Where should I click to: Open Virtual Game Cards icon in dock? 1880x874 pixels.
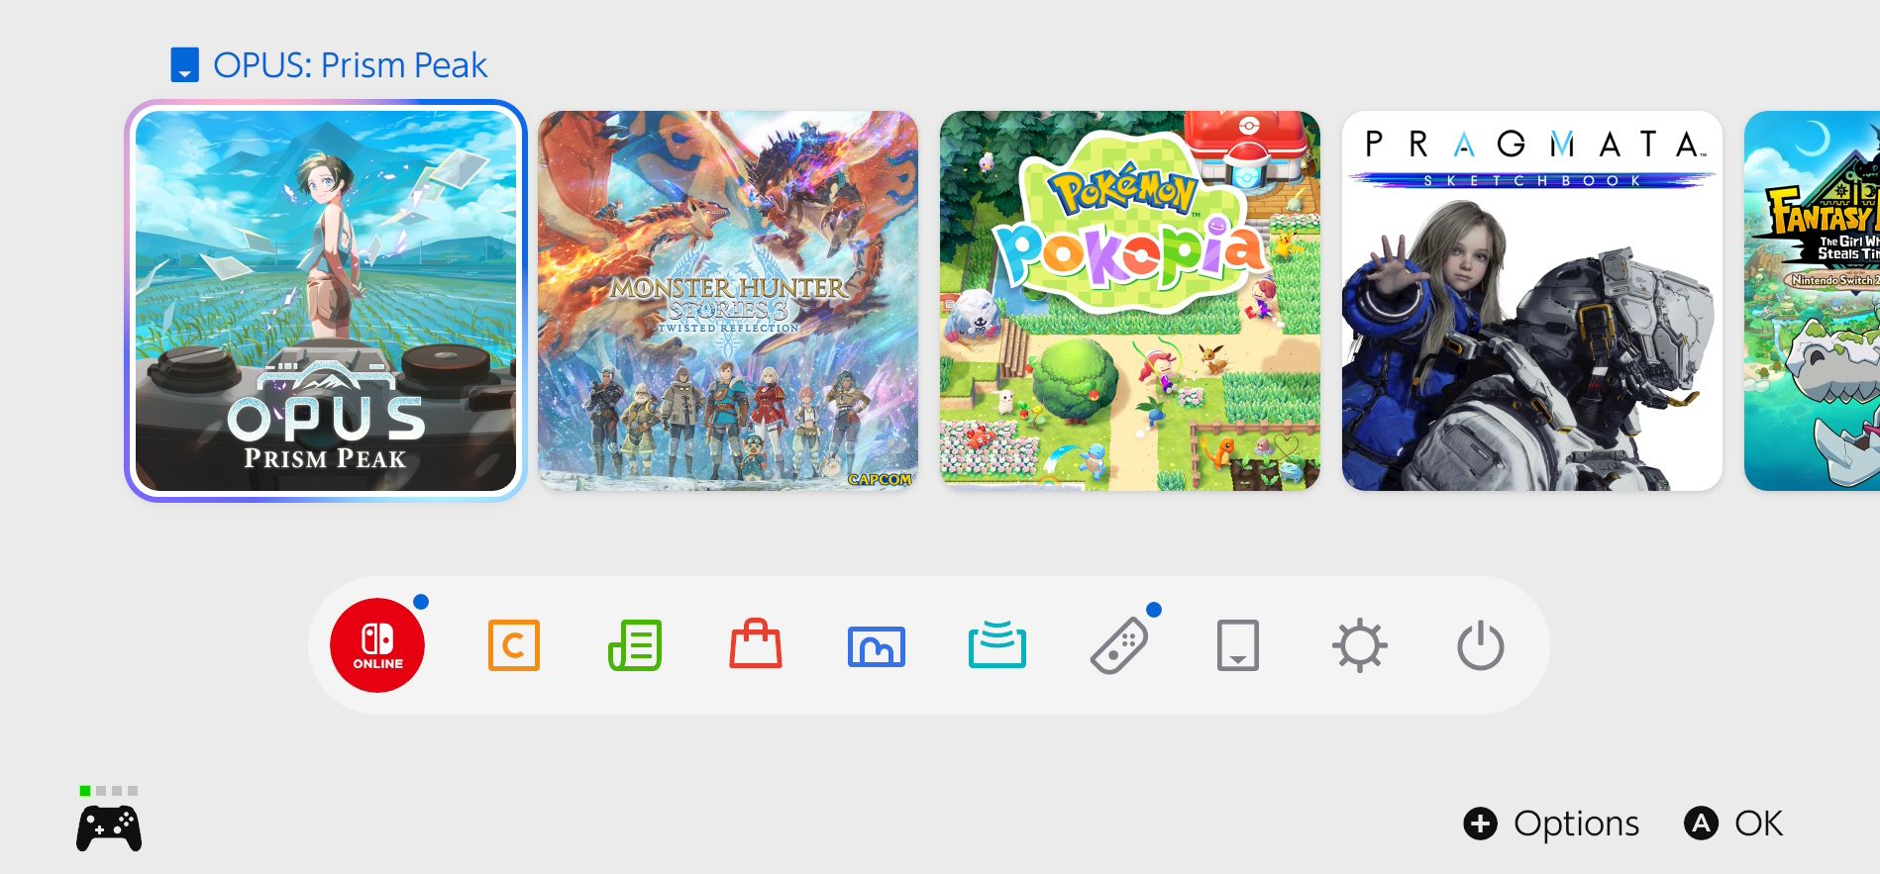1238,645
